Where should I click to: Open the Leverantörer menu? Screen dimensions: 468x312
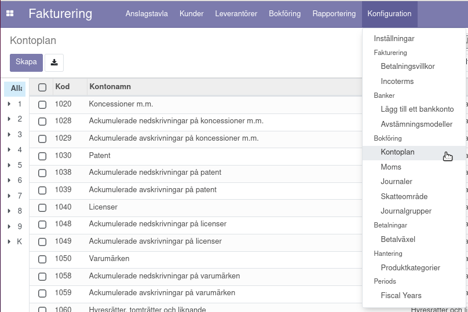click(236, 14)
